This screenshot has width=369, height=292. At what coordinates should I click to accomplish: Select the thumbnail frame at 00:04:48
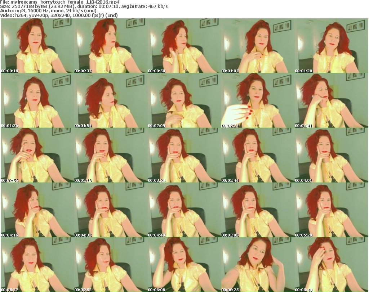184,210
